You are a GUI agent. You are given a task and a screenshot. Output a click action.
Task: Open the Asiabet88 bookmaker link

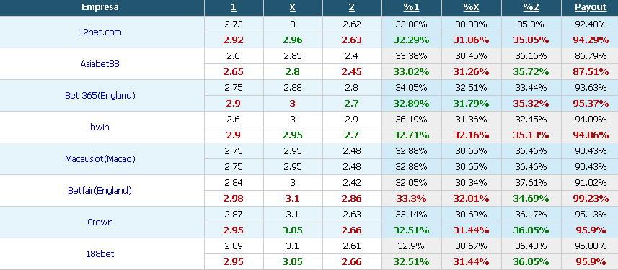click(100, 64)
